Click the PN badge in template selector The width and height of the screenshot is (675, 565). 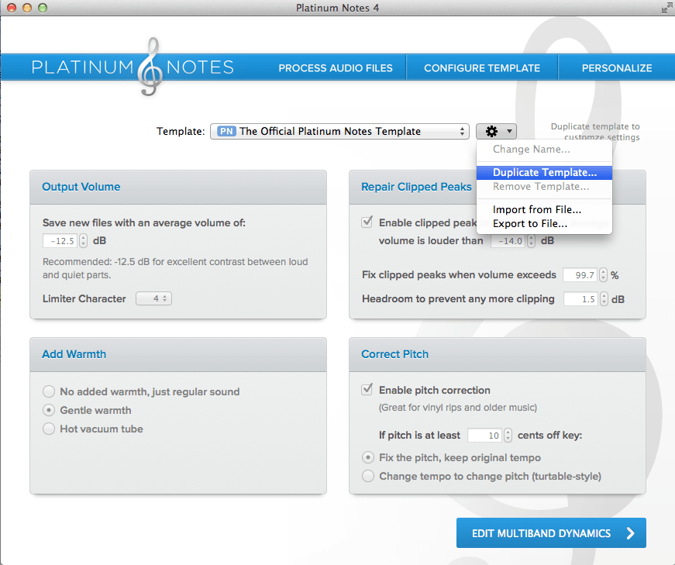[x=226, y=131]
